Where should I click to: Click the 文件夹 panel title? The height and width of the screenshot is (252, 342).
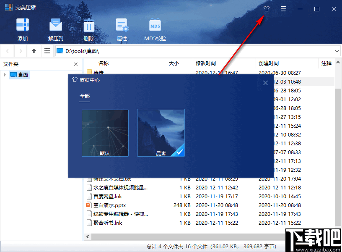[x=11, y=64]
